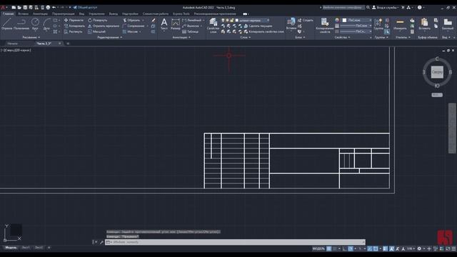This screenshot has height=257, width=457.
Task: Click Отразить зеркально (Mirror) tool
Action: (104, 26)
